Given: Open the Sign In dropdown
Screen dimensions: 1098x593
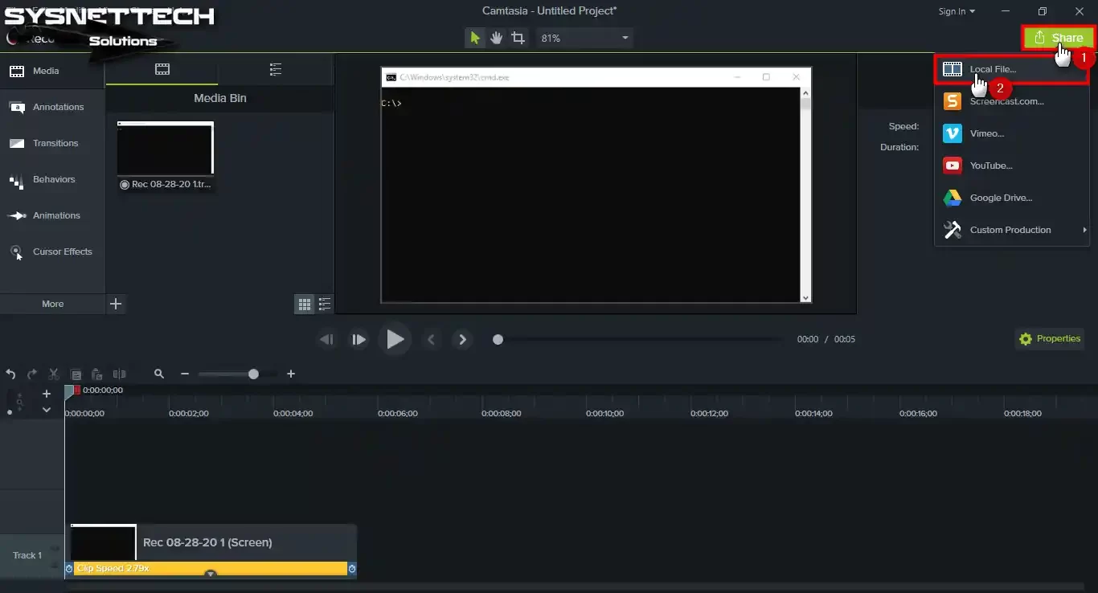Looking at the screenshot, I should (957, 11).
